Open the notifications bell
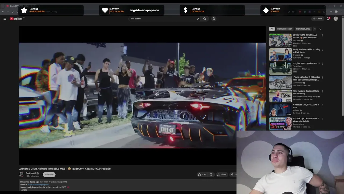 click(328, 19)
